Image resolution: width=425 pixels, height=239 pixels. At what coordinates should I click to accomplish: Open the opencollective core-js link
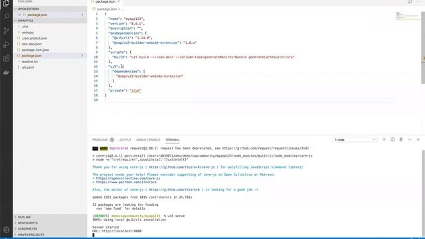point(128,179)
